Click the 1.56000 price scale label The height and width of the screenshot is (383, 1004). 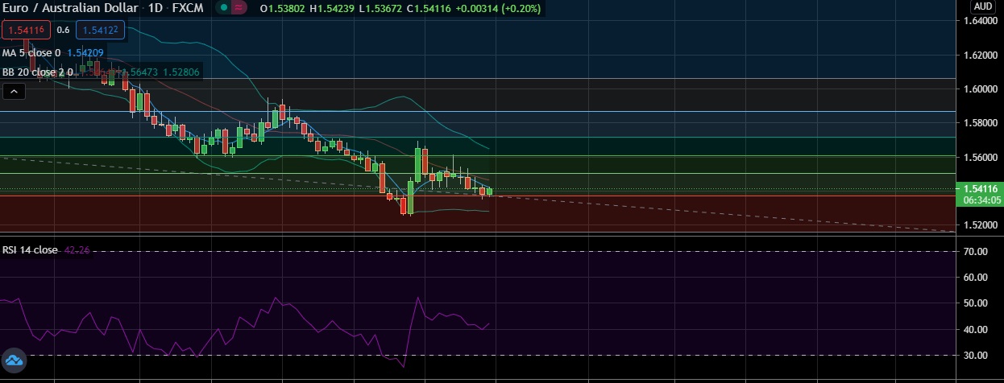(x=982, y=158)
